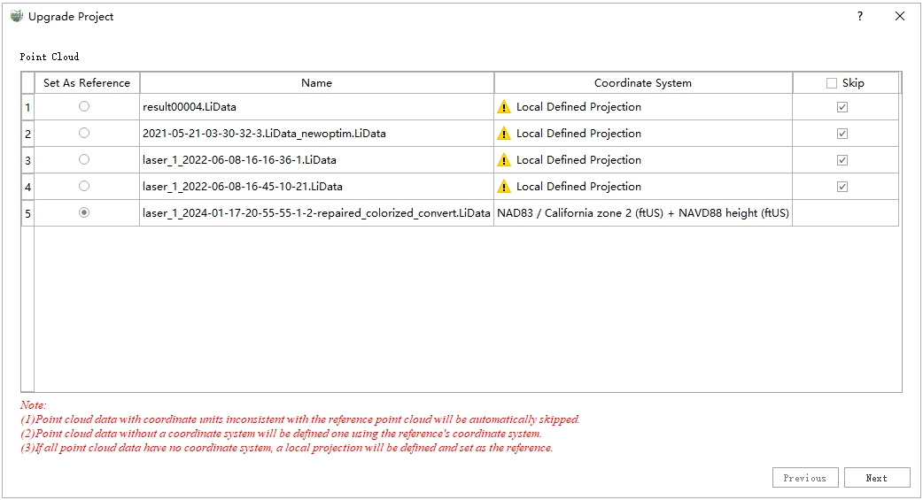Uncheck Skip for result00004.LiData
The height and width of the screenshot is (500, 923).
tap(842, 107)
